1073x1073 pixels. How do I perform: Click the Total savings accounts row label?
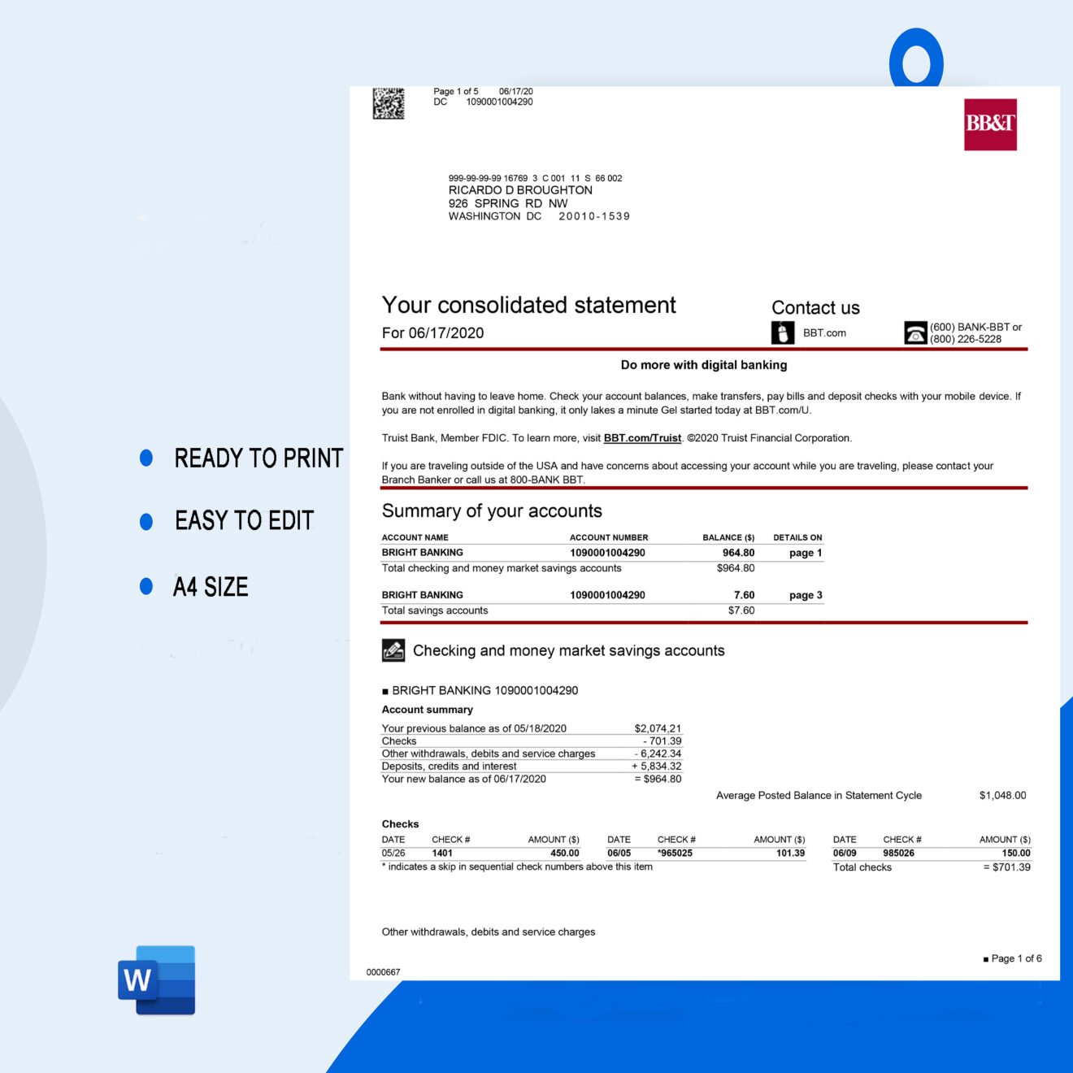(x=435, y=610)
